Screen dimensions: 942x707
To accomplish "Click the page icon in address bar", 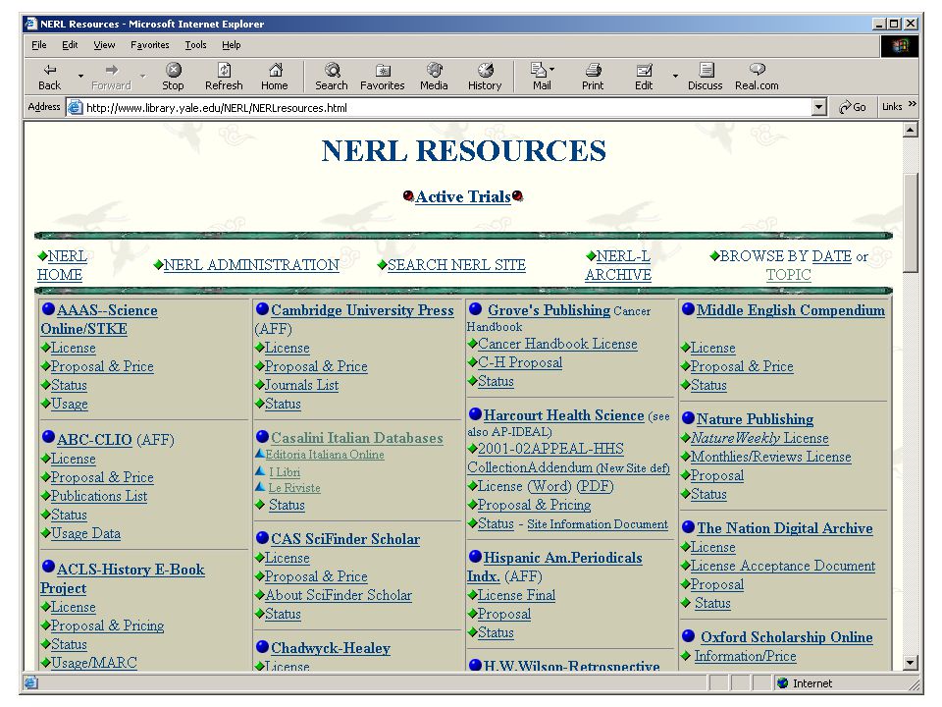I will [x=76, y=108].
